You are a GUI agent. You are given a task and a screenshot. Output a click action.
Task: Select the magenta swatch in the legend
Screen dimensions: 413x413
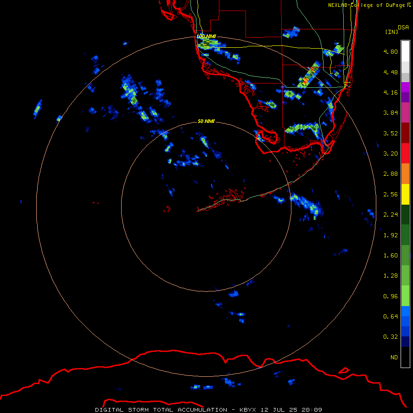tap(405, 87)
